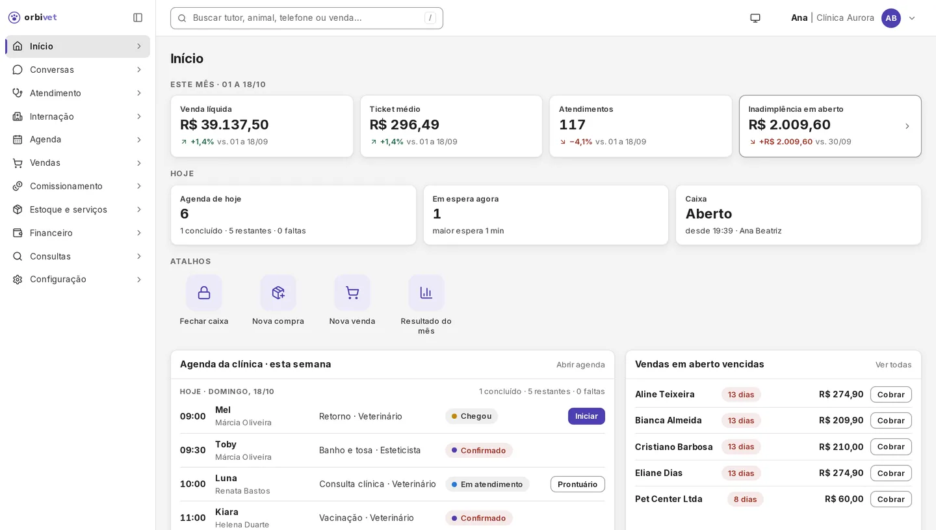The height and width of the screenshot is (530, 936).
Task: Click the Agenda calendar icon in sidebar
Action: coord(18,140)
